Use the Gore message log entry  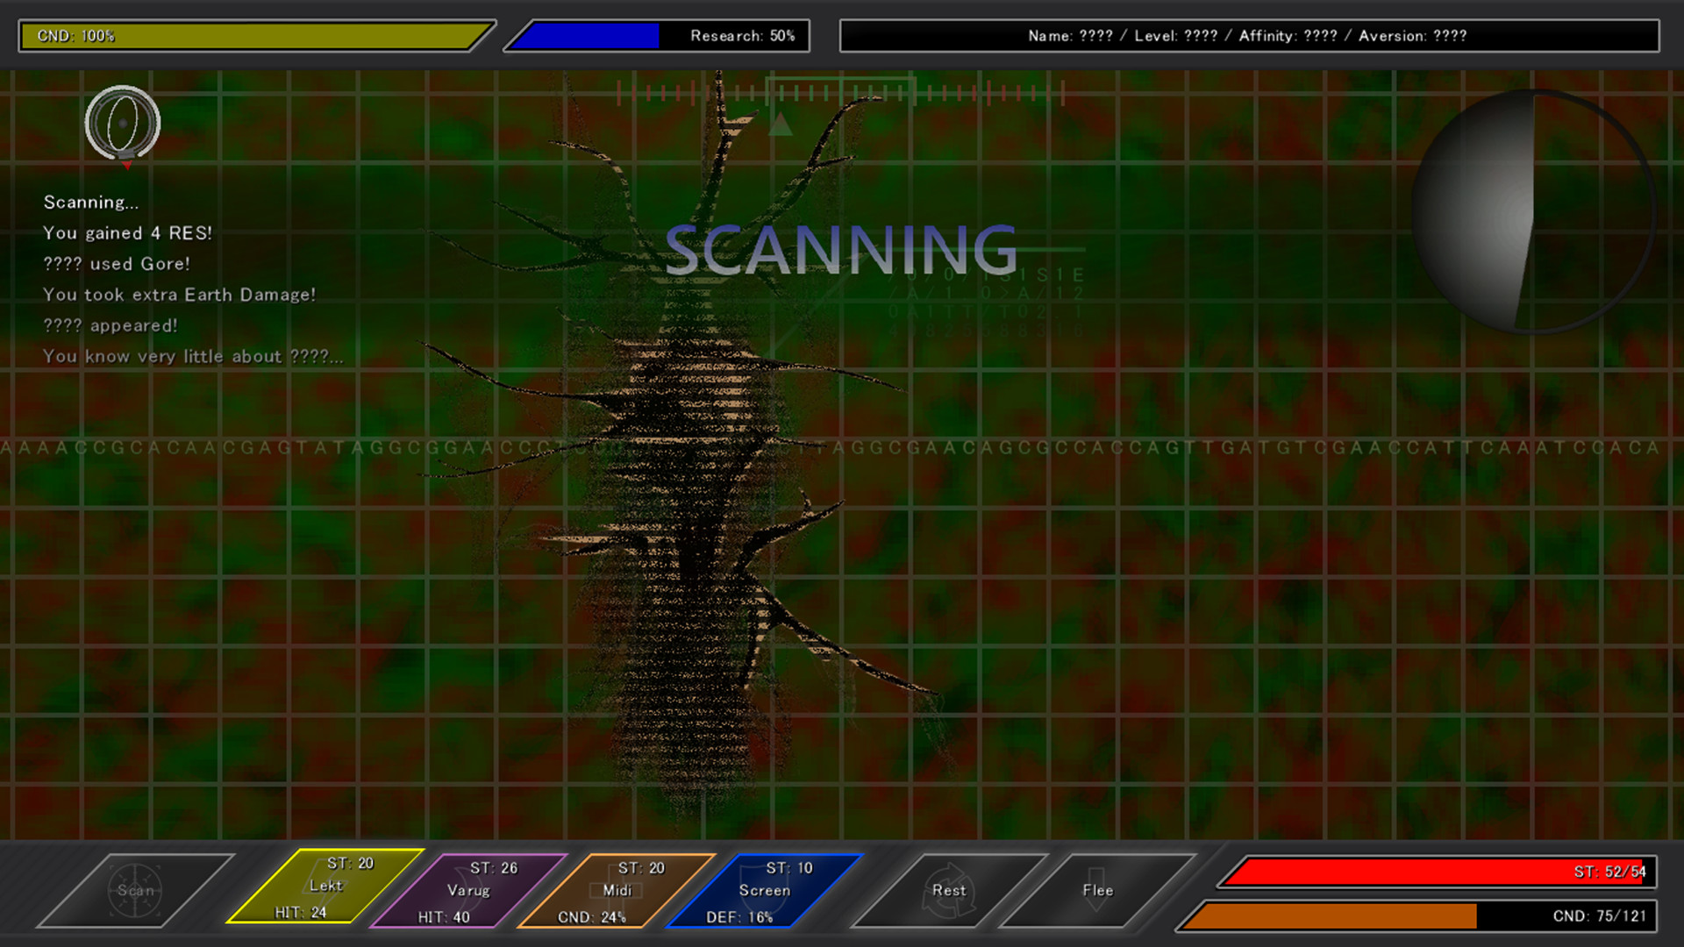(x=115, y=264)
